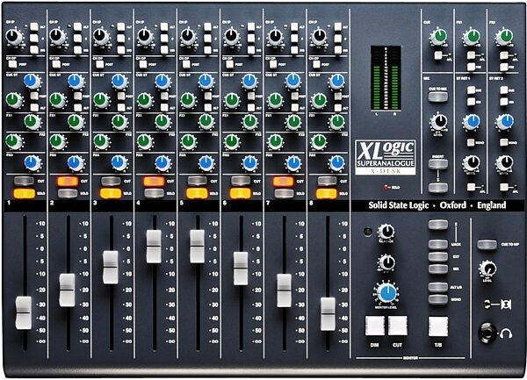Click the channel 3 fader cap
This screenshot has height=380, width=527.
tap(111, 267)
